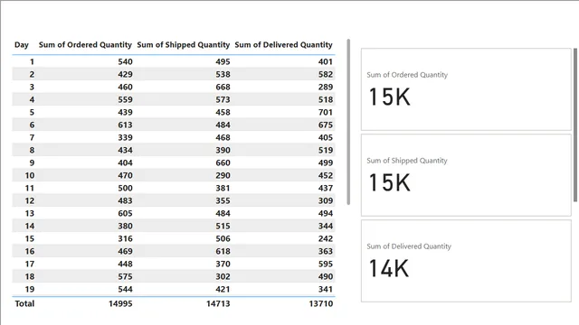
Task: Select ordered value 559 for day 4
Action: click(125, 99)
